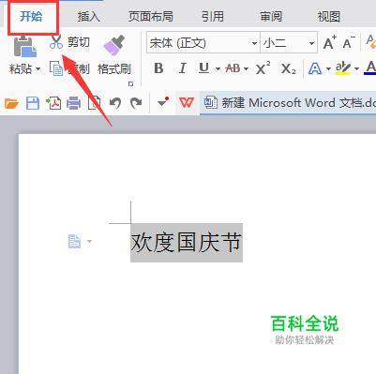The width and height of the screenshot is (376, 374).
Task: Toggle subscript X₂ formatting
Action: click(x=288, y=68)
